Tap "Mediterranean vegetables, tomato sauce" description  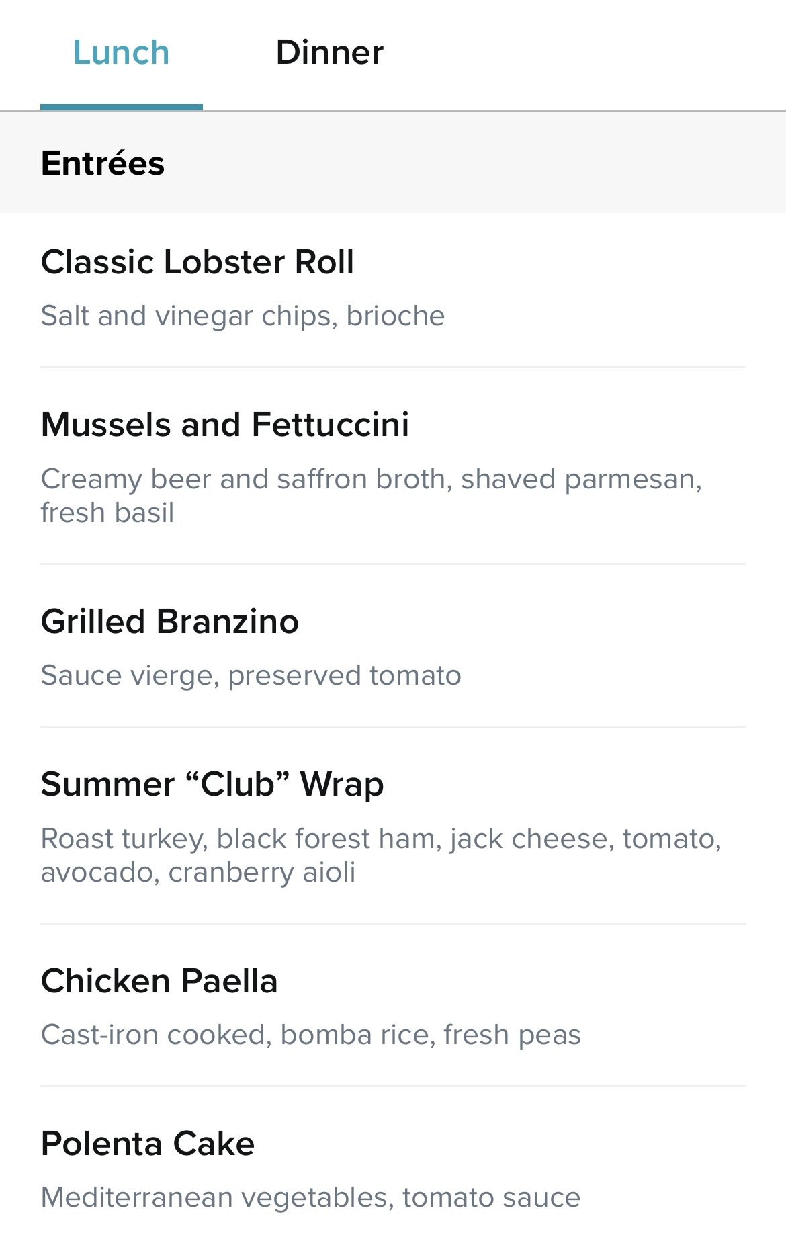pos(311,1197)
